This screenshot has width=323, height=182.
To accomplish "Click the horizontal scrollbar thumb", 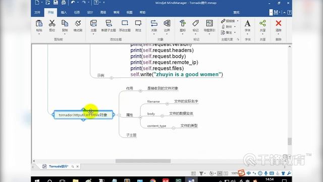I will (x=143, y=161).
